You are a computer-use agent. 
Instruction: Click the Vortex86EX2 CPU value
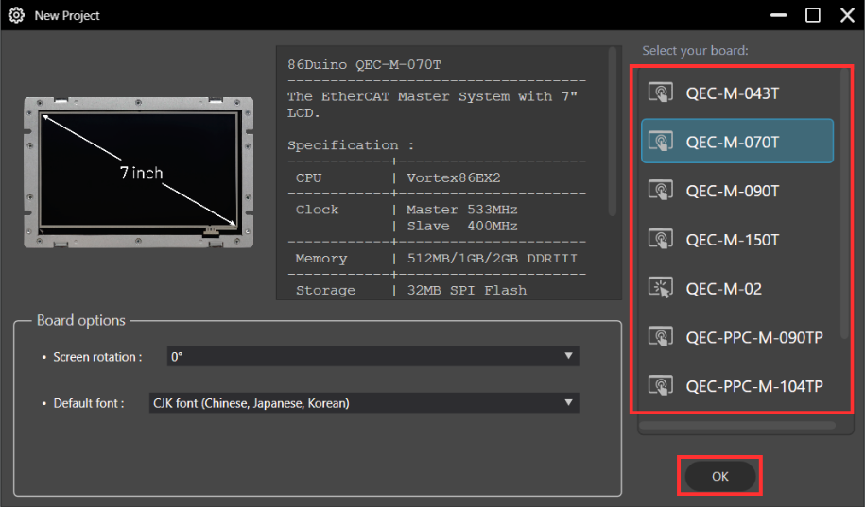pos(454,178)
